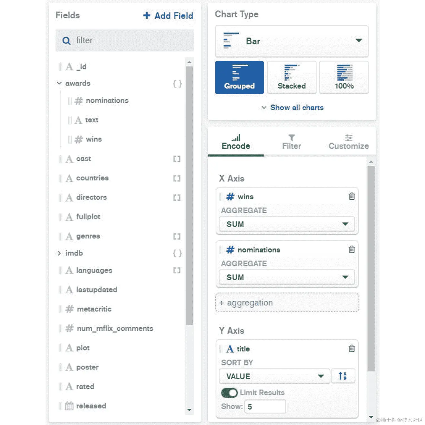Click the date calendar icon for released
This screenshot has width=425, height=425.
point(69,406)
